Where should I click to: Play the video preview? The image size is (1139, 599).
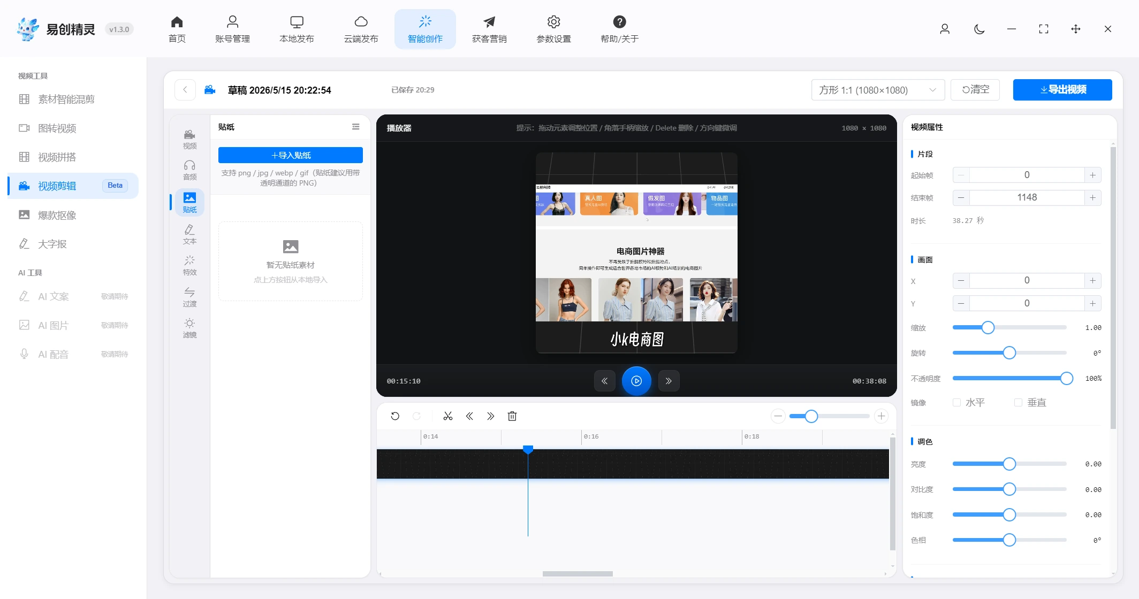pyautogui.click(x=636, y=381)
